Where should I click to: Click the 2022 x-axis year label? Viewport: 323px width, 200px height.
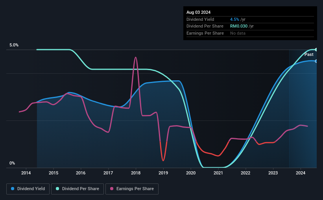(245, 173)
